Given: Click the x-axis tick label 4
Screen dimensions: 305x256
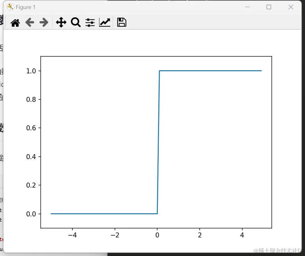Looking at the screenshot, I should click(242, 235).
